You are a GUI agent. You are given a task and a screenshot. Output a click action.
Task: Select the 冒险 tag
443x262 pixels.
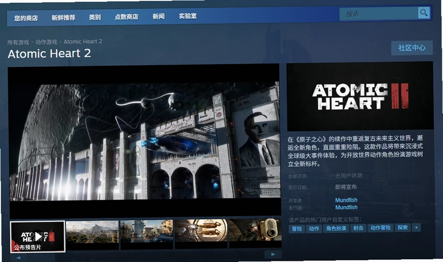coord(297,229)
